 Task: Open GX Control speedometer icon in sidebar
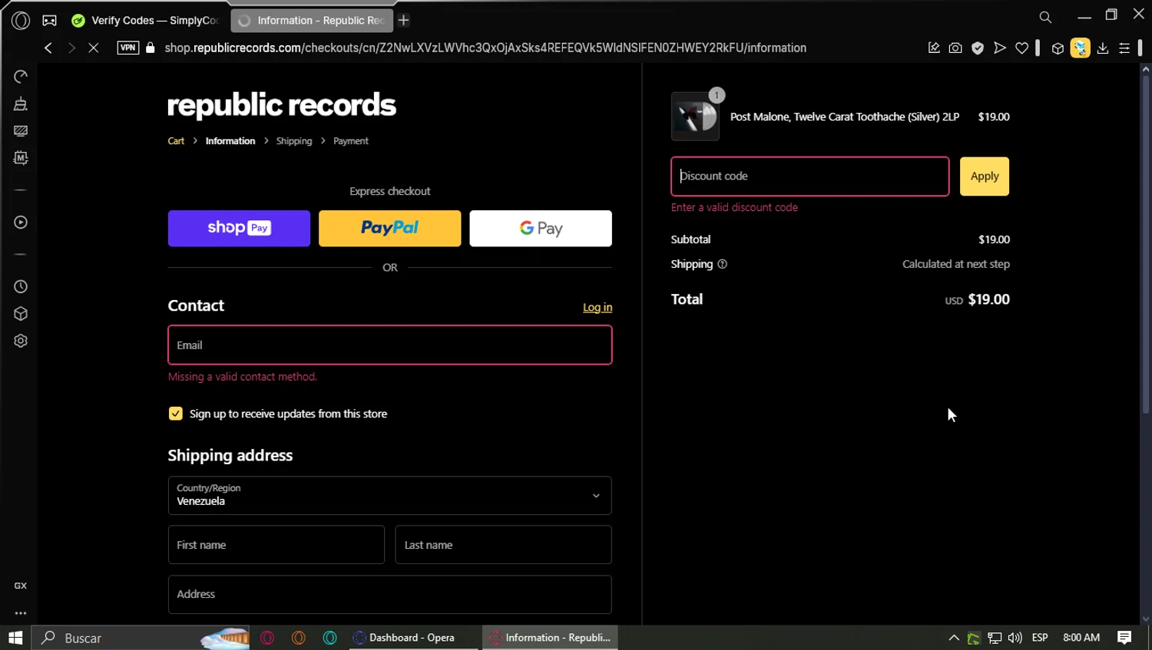click(x=21, y=77)
